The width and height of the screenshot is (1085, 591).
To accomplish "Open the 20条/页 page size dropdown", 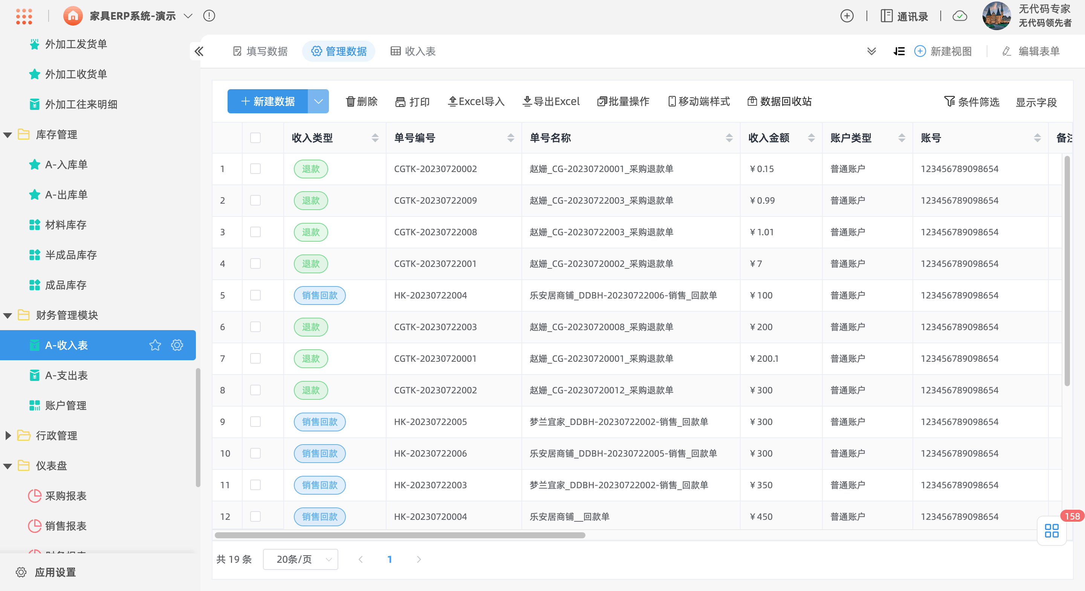I will pos(300,559).
